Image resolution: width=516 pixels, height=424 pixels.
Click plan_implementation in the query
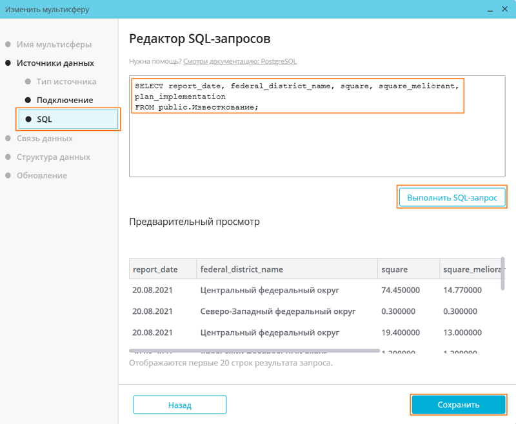180,97
